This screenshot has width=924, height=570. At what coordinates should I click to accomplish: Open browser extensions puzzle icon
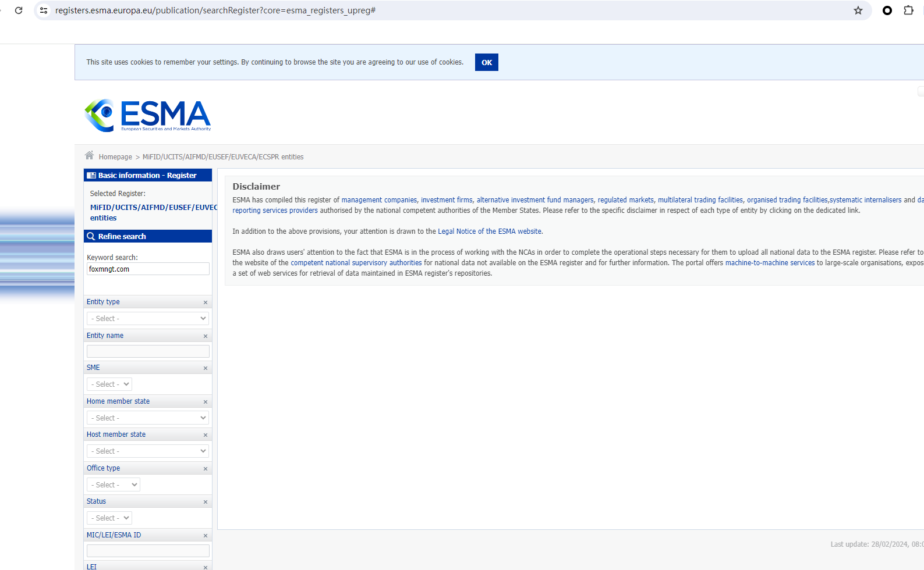(x=908, y=10)
